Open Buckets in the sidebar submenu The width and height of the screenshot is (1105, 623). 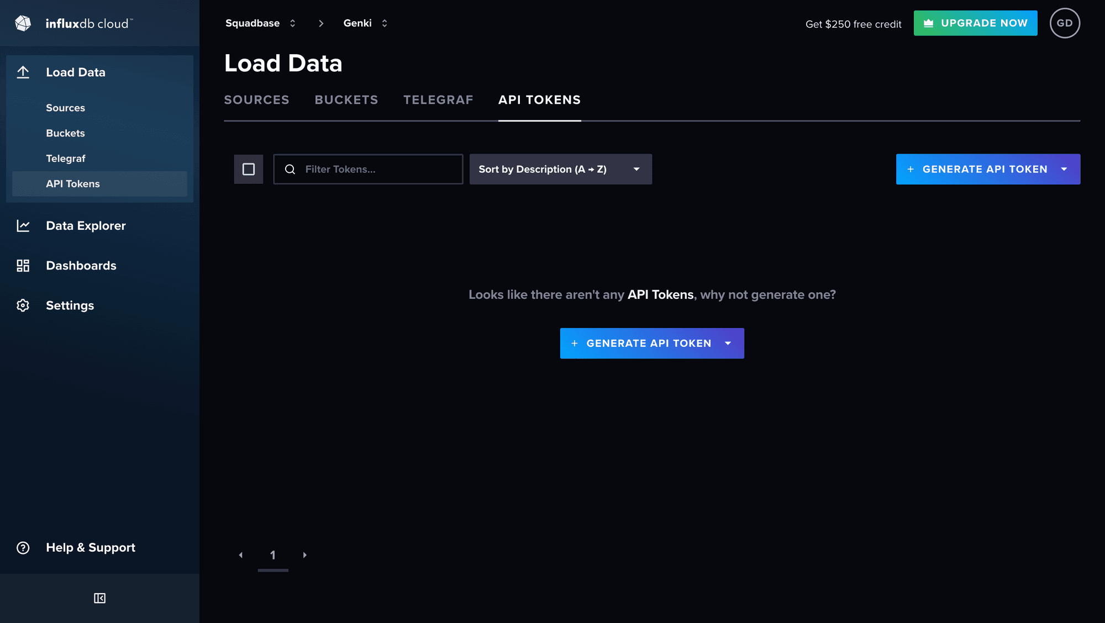65,133
